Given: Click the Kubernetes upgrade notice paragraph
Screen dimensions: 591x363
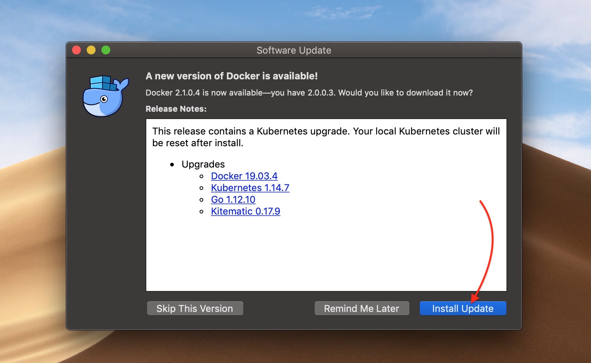Looking at the screenshot, I should [x=326, y=137].
